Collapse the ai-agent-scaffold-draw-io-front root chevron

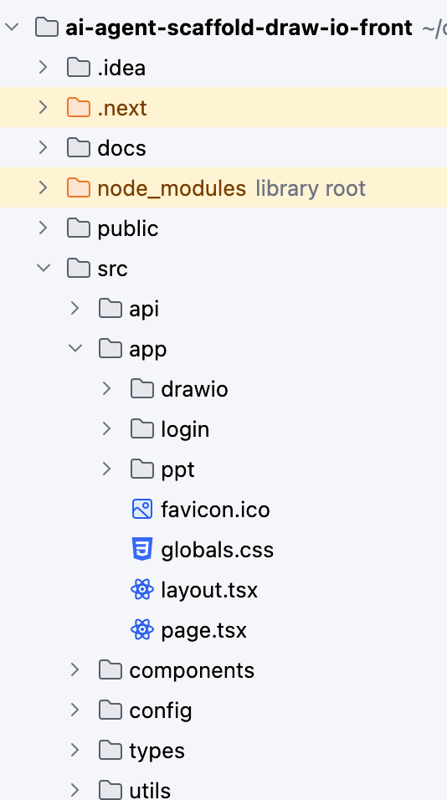(12, 27)
